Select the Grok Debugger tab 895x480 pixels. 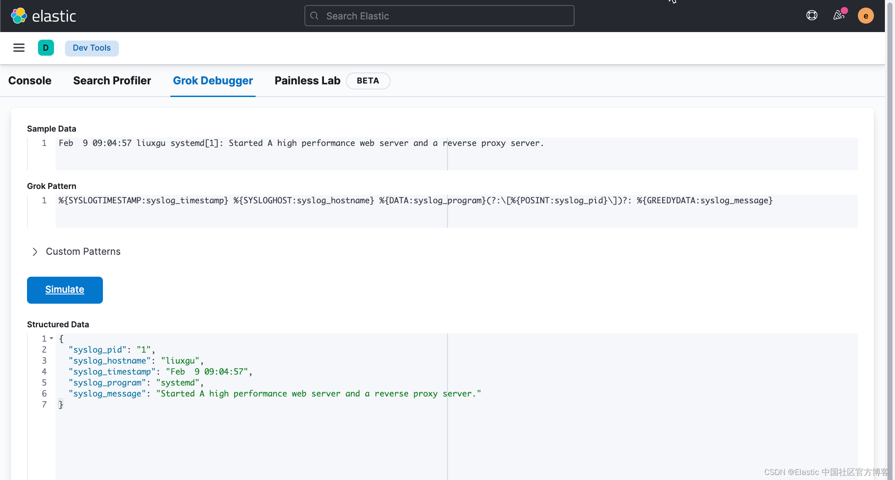click(x=213, y=81)
